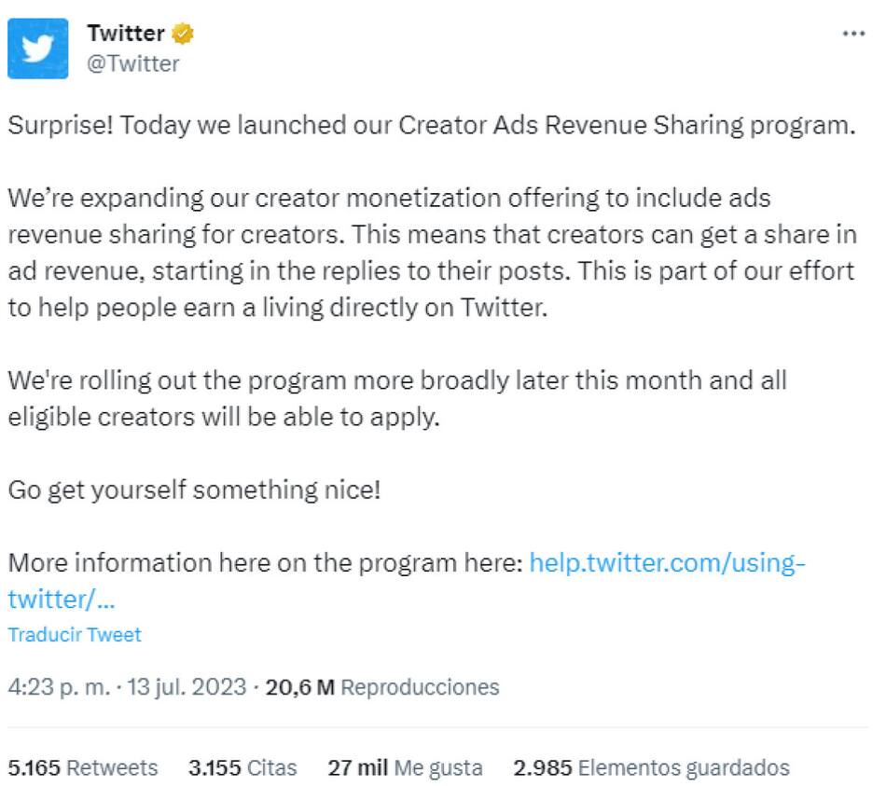Click the gold verified badge

tap(183, 34)
